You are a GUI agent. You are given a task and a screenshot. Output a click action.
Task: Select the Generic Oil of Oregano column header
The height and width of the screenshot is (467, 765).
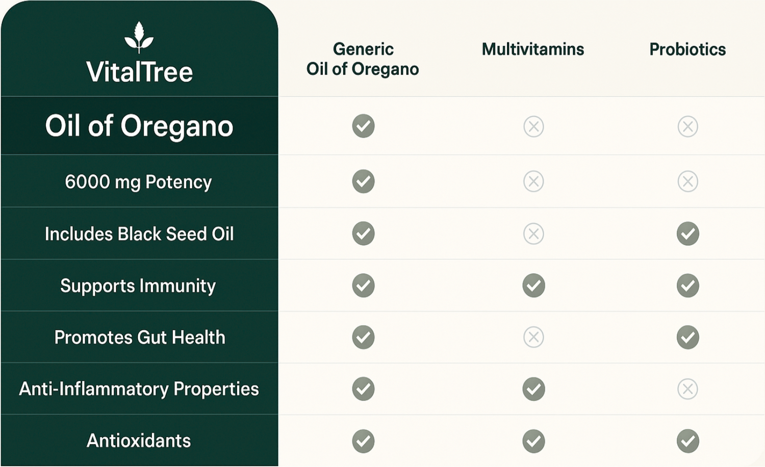coord(363,59)
